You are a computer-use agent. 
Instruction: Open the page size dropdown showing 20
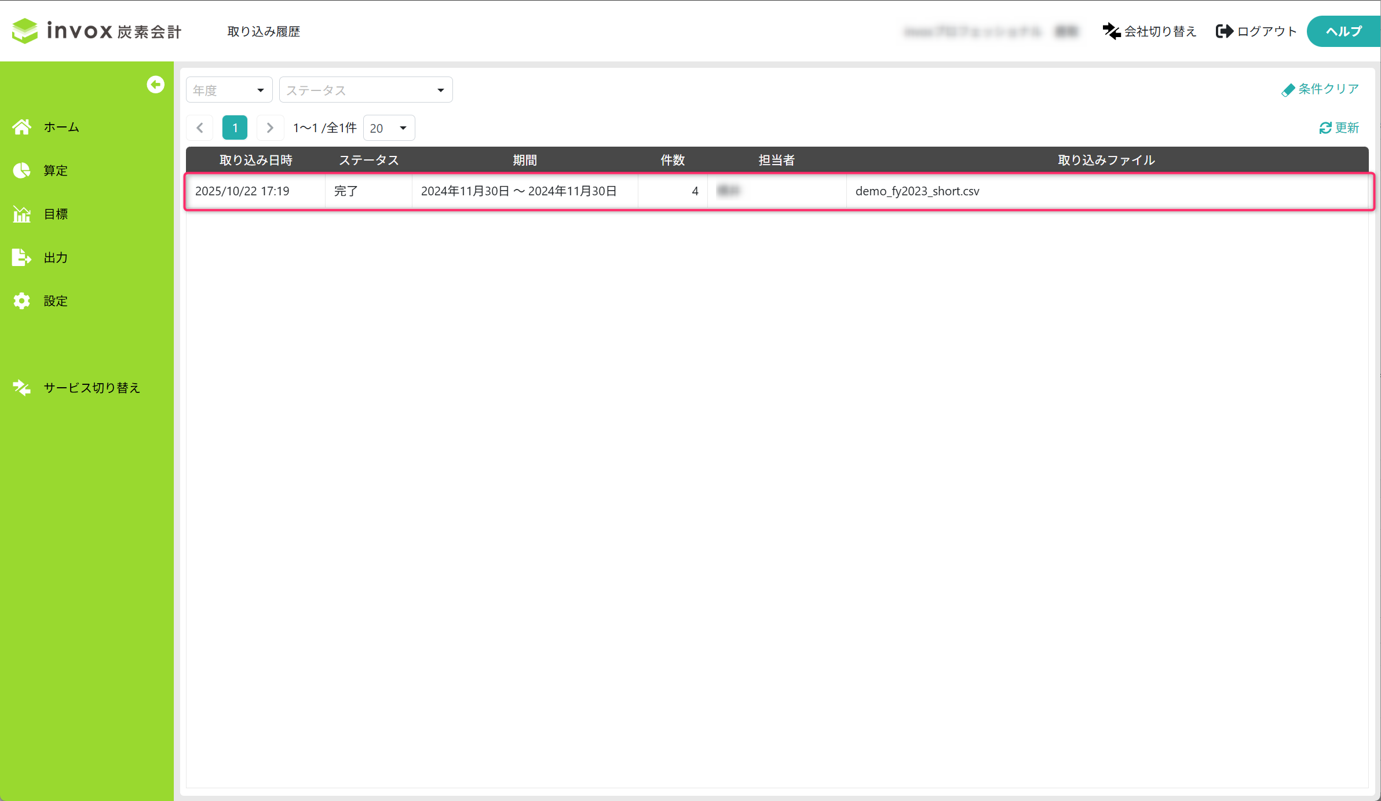pyautogui.click(x=389, y=128)
